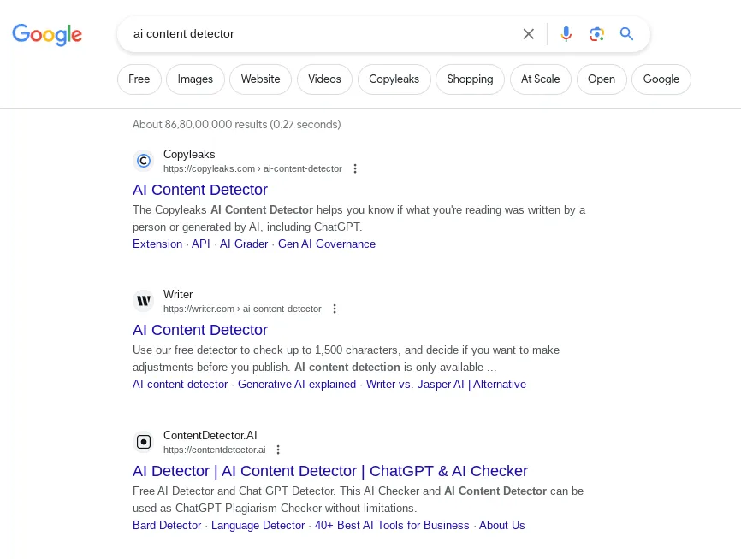Image resolution: width=741 pixels, height=559 pixels.
Task: Click the Shopping filter chip
Action: 470,79
